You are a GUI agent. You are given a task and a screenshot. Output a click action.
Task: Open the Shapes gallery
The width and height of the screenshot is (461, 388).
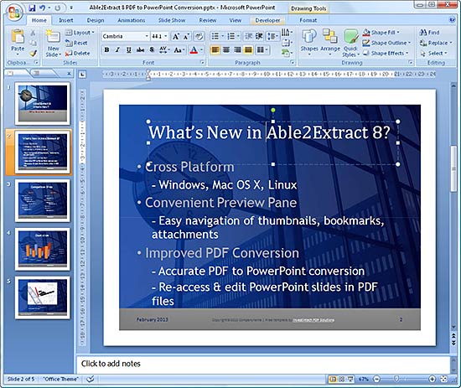click(x=309, y=41)
